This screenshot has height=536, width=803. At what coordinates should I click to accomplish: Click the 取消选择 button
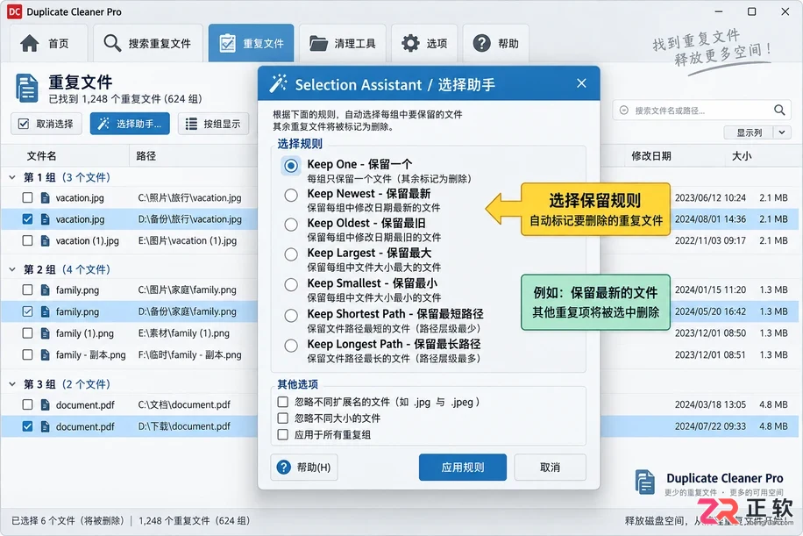46,124
